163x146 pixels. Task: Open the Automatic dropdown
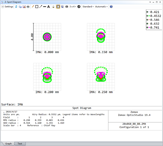click(x=101, y=6)
